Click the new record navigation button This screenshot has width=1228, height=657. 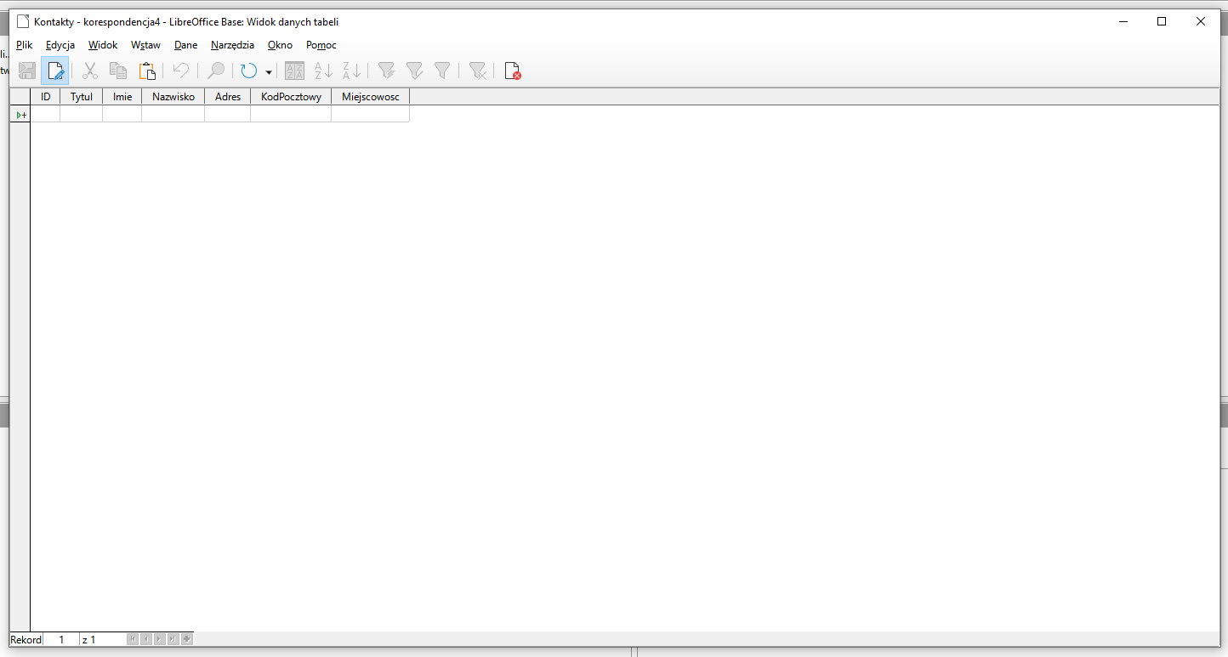pyautogui.click(x=187, y=639)
